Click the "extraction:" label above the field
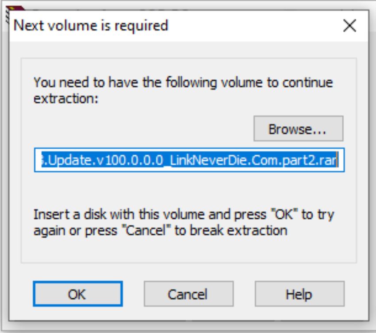Image resolution: width=376 pixels, height=333 pixels. pyautogui.click(x=65, y=98)
